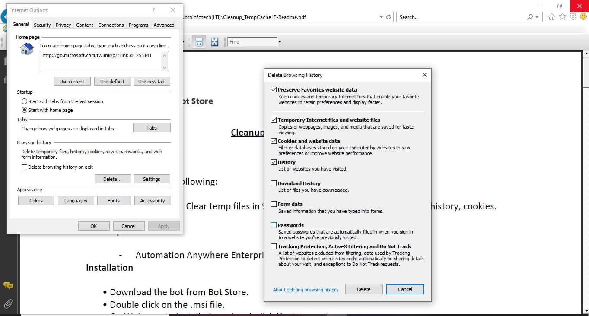The image size is (589, 316).
Task: Click the fit-width page icon in PDF toolbar
Action: click(199, 42)
